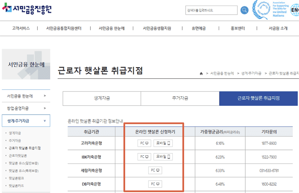Open sidebar link 햇살론 유스(일반보증)
The image size is (299, 193).
23,163
